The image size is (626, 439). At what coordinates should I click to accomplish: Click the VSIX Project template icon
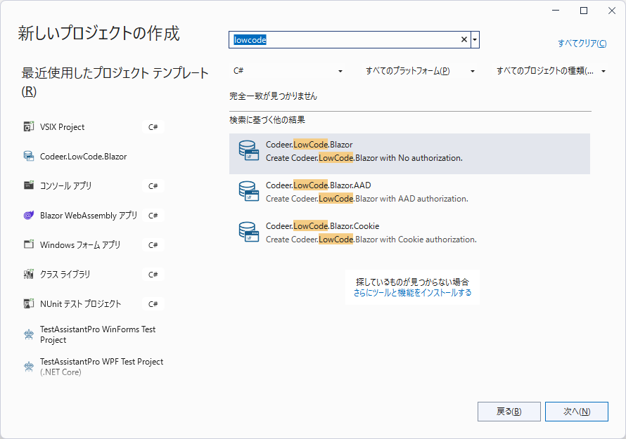(x=29, y=127)
